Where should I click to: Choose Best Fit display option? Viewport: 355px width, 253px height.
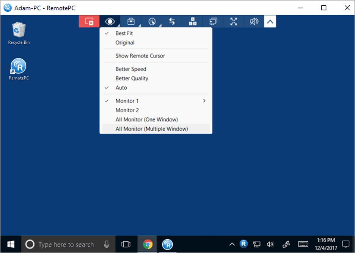(x=125, y=33)
